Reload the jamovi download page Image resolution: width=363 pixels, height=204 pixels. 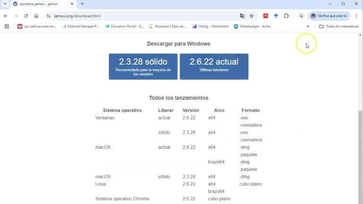tap(26, 16)
